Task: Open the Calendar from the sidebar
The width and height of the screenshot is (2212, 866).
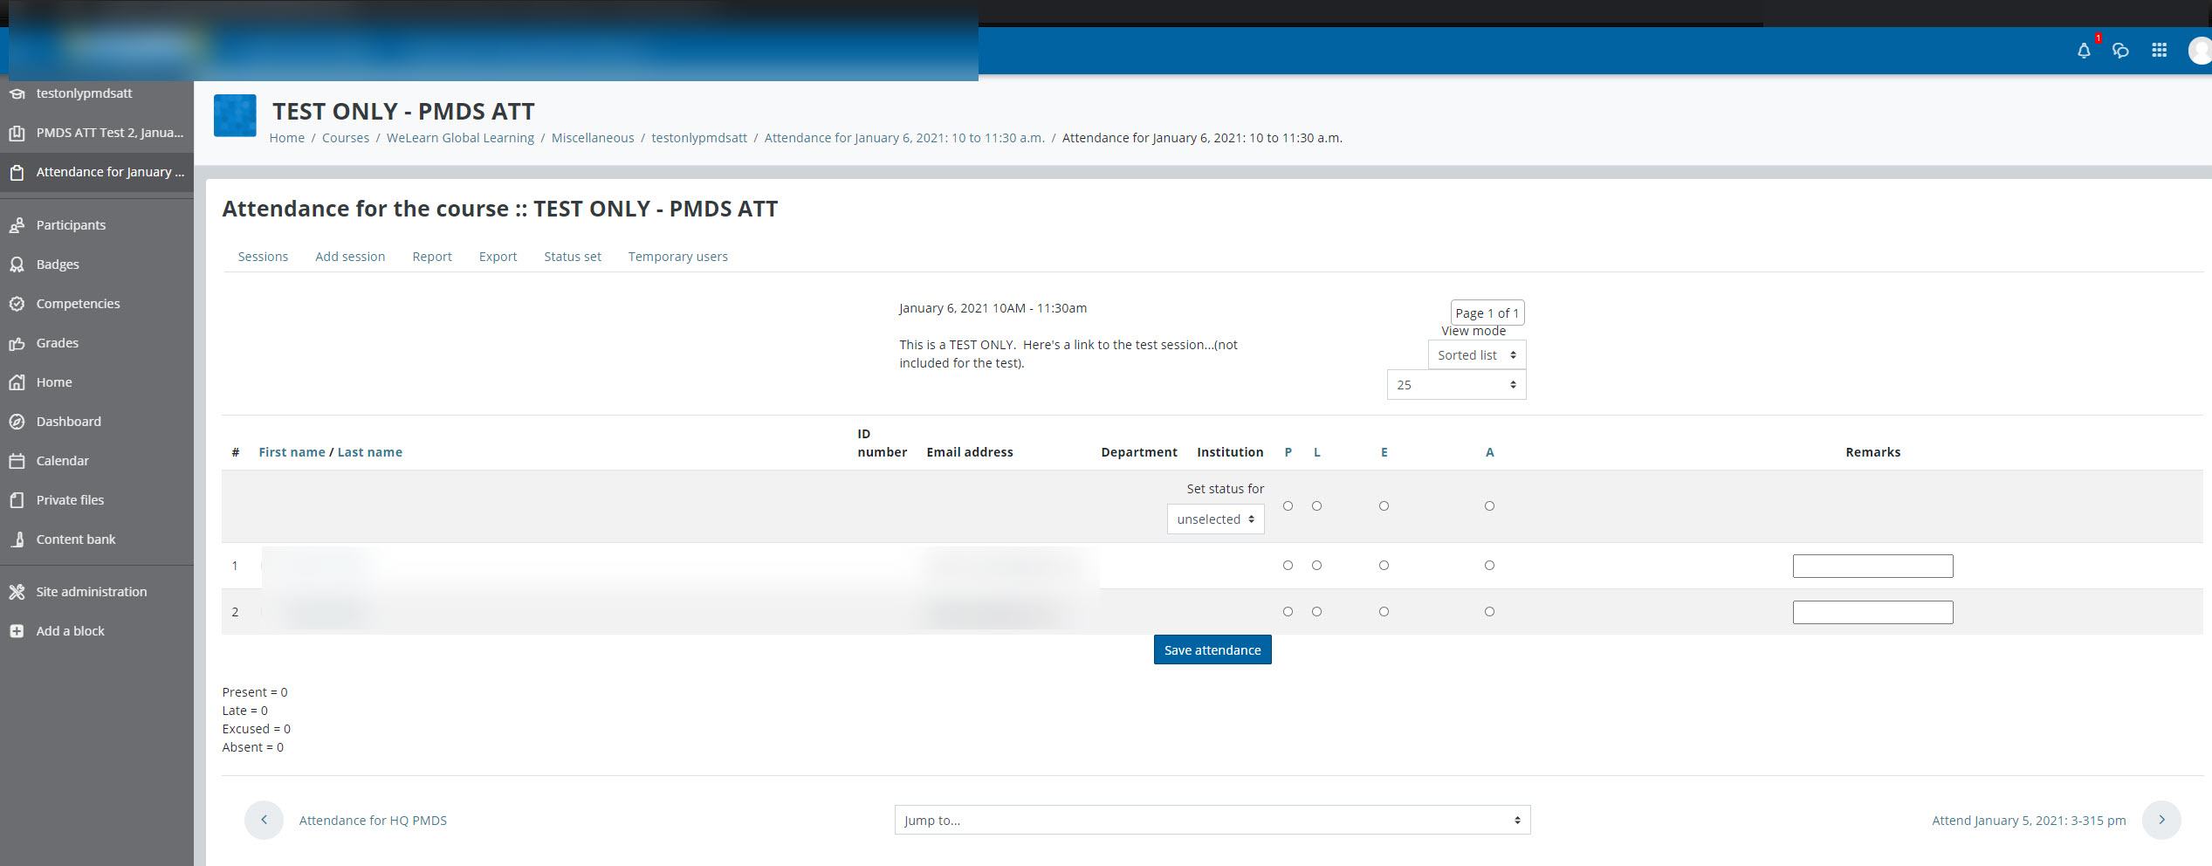Action: 62,460
